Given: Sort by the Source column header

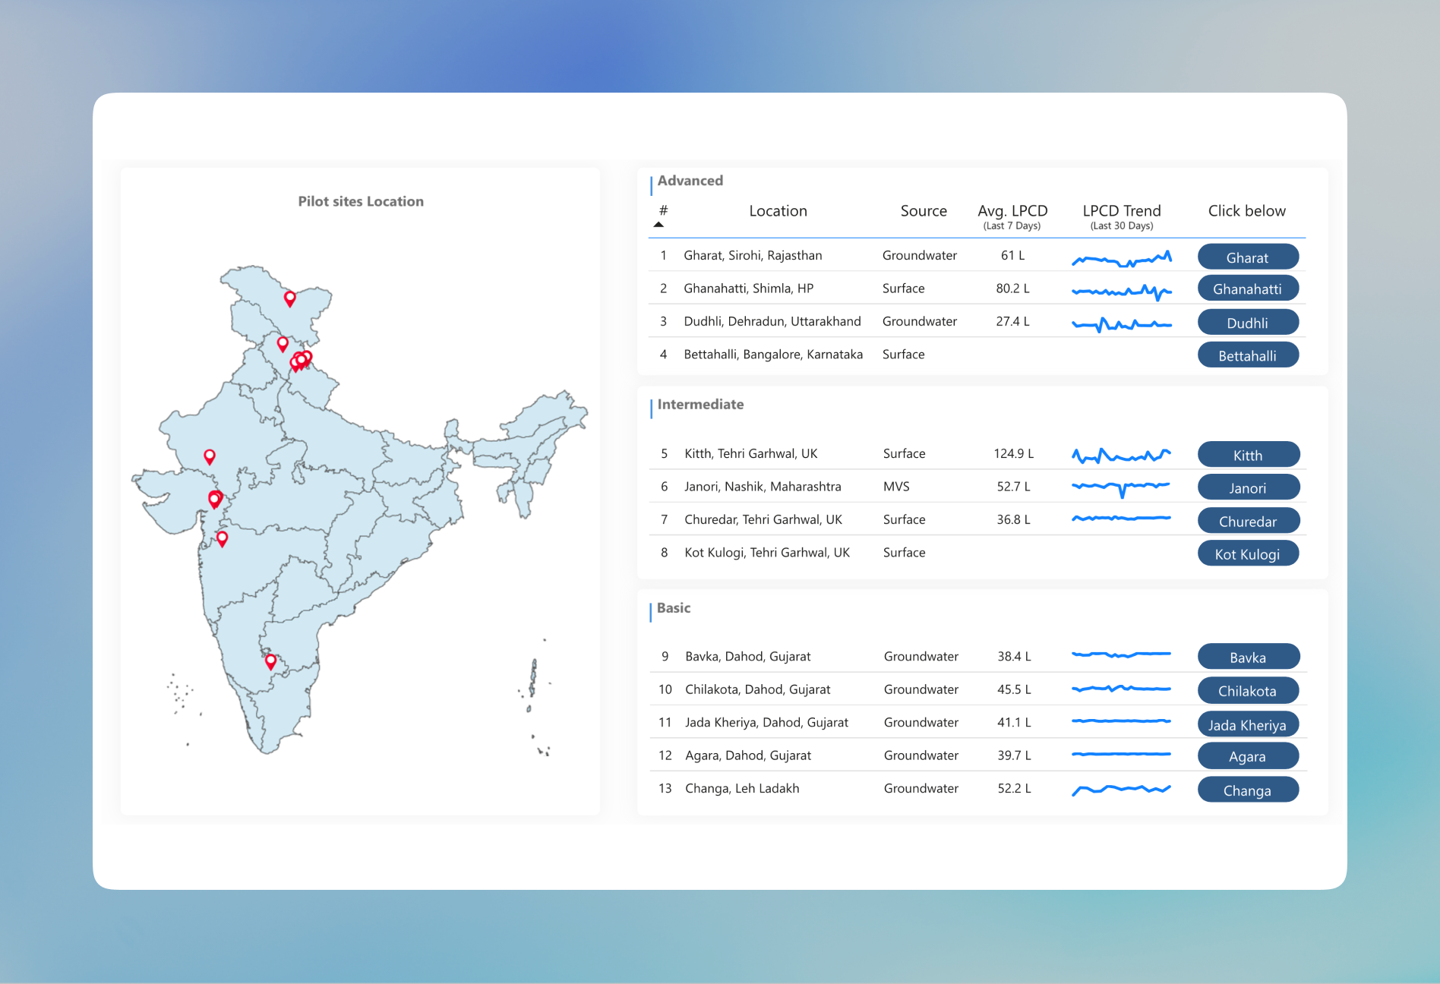Looking at the screenshot, I should pyautogui.click(x=923, y=211).
